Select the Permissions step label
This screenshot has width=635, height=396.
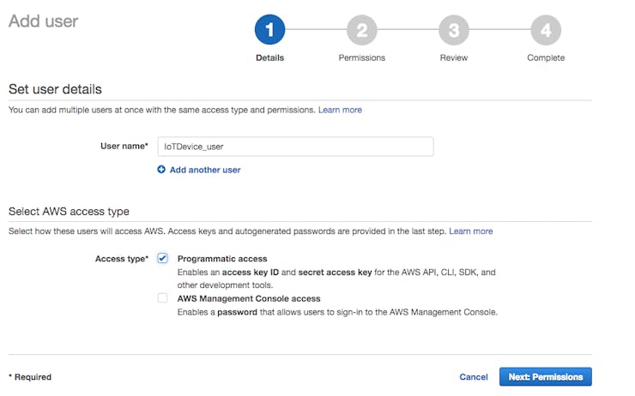click(x=361, y=57)
